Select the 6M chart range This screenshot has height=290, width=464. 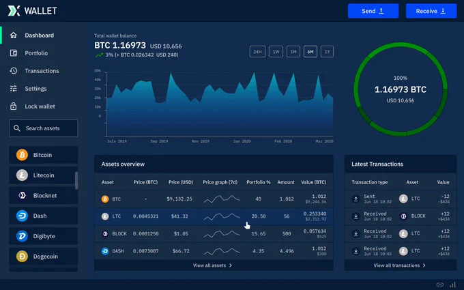point(310,51)
